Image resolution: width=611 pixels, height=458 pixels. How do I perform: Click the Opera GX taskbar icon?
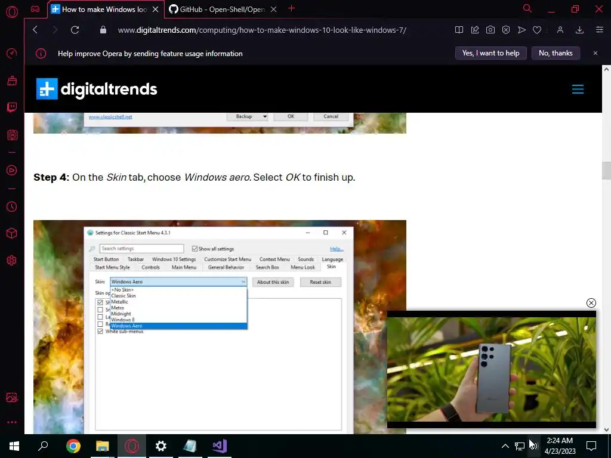(x=132, y=446)
